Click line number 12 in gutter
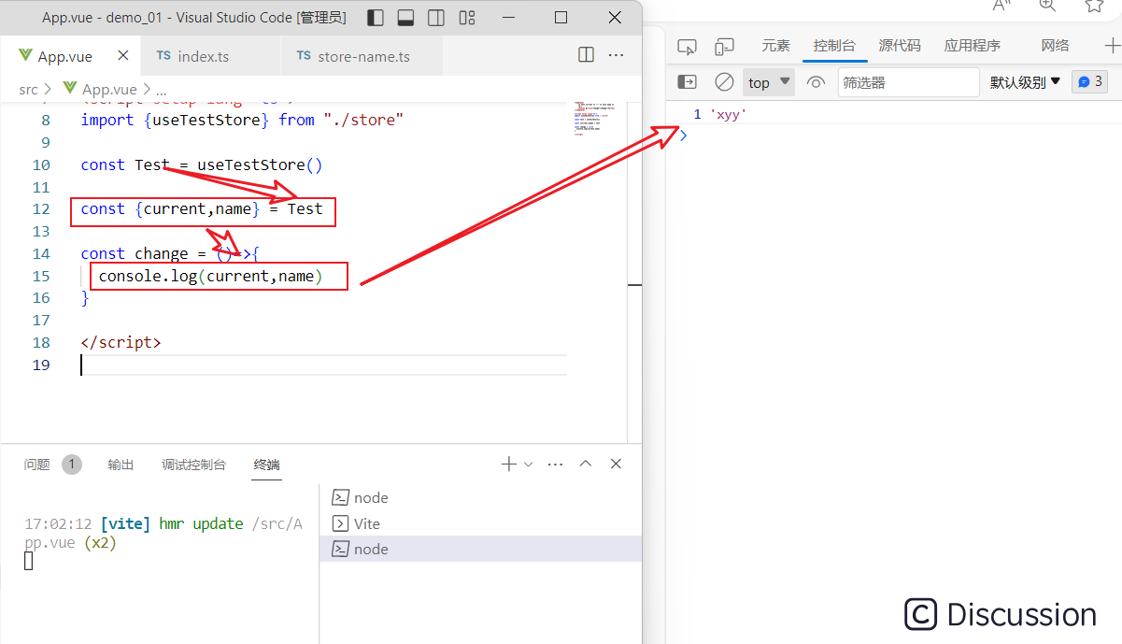The image size is (1122, 644). (40, 208)
